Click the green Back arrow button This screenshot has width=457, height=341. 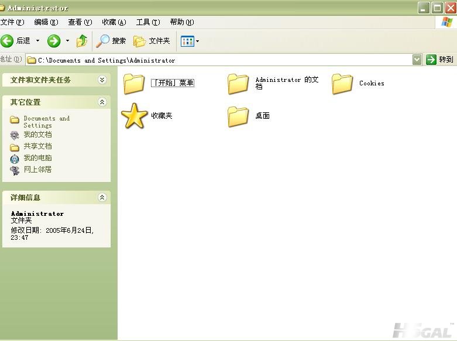tap(8, 40)
